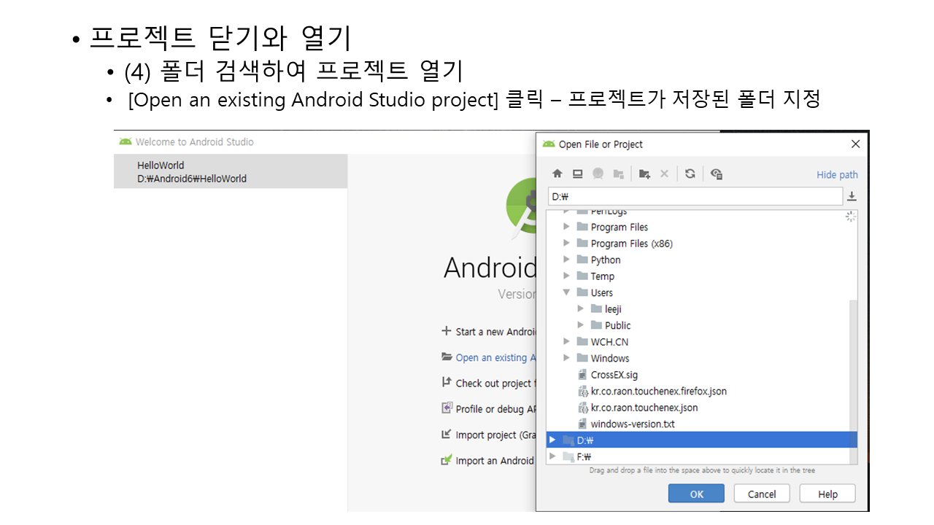Select the CrossEX.sig file
The height and width of the screenshot is (525, 934).
[614, 375]
